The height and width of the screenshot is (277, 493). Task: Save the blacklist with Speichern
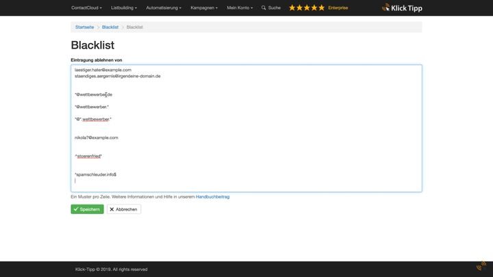pos(87,209)
